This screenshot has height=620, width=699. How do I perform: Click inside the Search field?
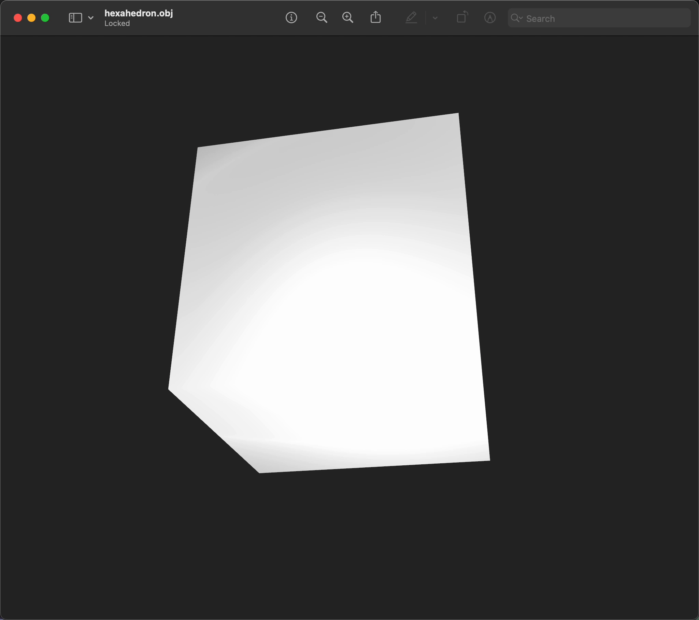581,18
